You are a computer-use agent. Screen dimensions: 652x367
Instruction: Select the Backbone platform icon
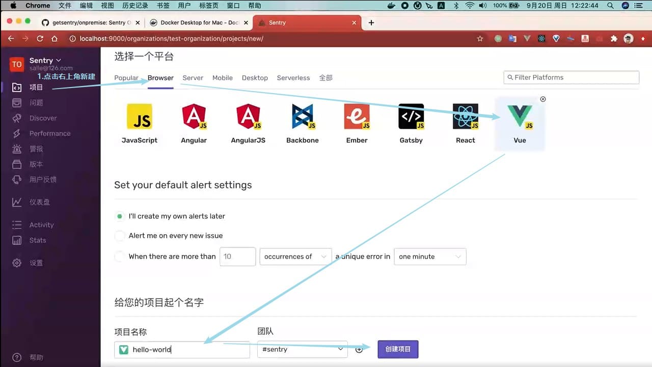coord(302,117)
